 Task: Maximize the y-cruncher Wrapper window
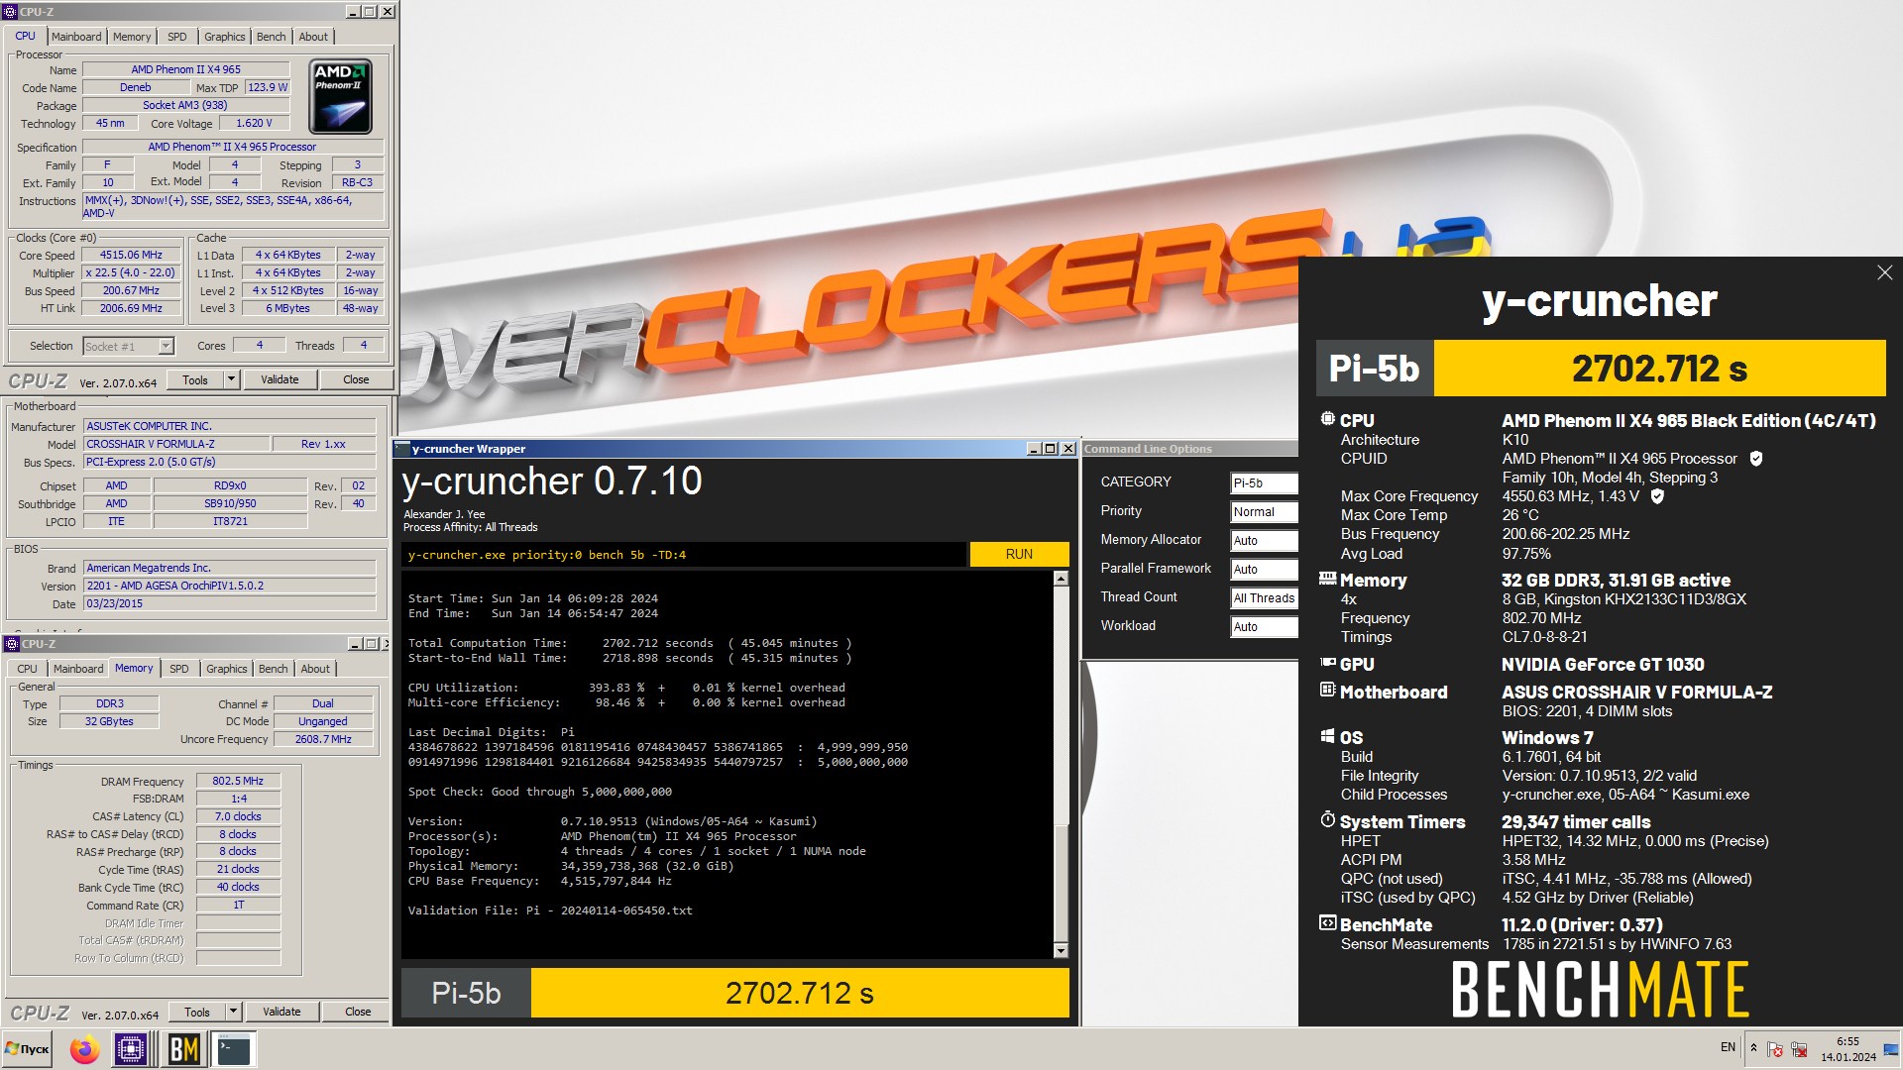(1051, 449)
